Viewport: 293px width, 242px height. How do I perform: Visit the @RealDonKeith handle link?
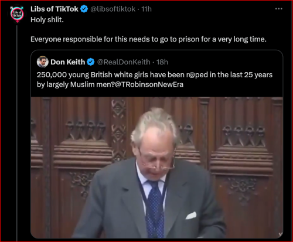tap(124, 62)
